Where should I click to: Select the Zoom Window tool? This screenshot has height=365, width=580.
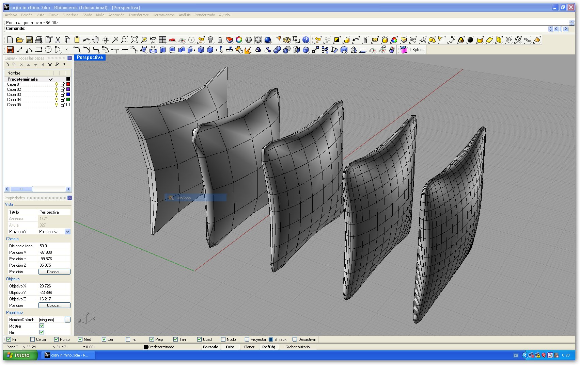coord(125,40)
